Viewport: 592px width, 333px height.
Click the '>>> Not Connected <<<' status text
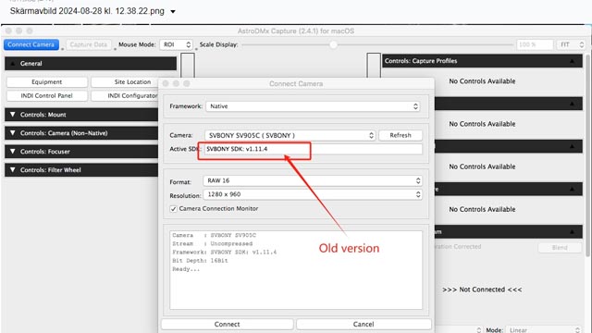482,290
